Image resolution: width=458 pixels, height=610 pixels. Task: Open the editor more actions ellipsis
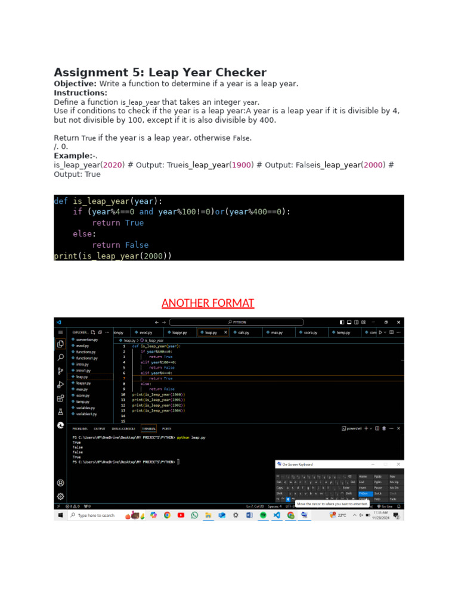coord(398,332)
